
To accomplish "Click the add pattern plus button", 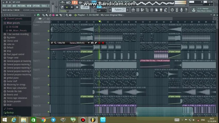I will 128,10.
